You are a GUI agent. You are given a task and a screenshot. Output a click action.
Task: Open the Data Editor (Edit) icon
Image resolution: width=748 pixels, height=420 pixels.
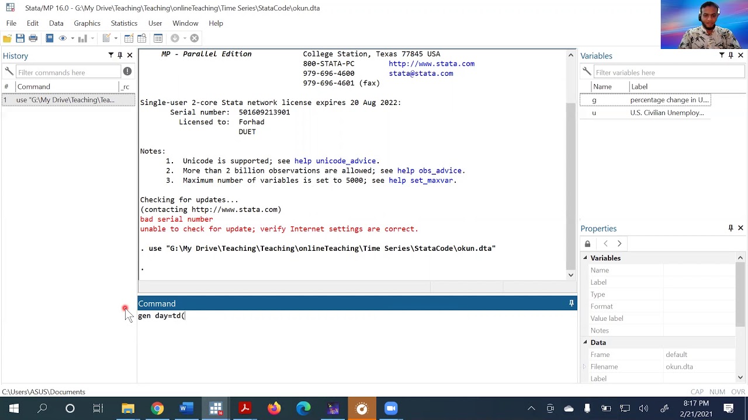129,38
